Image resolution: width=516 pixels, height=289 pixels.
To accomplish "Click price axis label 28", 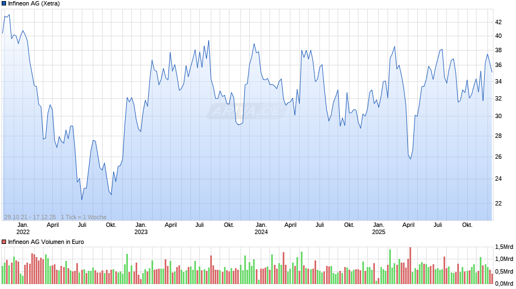I will 498,136.
